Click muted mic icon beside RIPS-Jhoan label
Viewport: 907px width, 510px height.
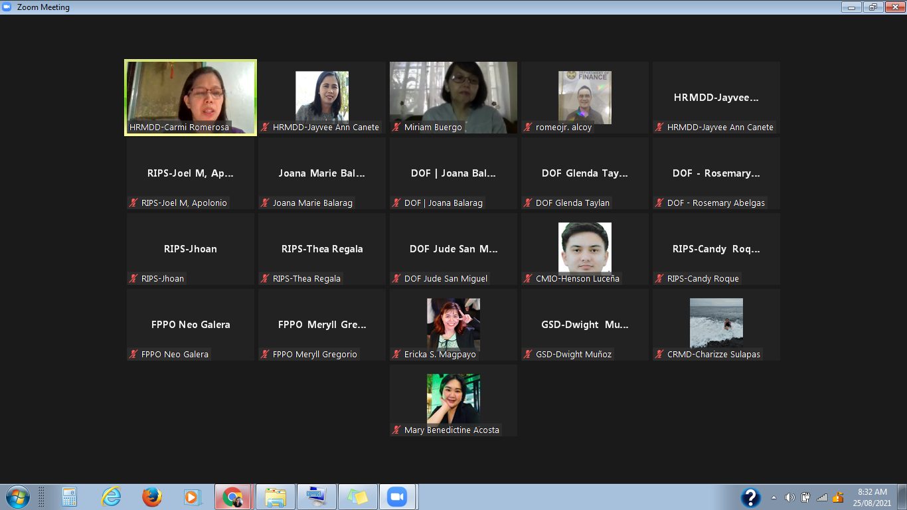(x=133, y=279)
